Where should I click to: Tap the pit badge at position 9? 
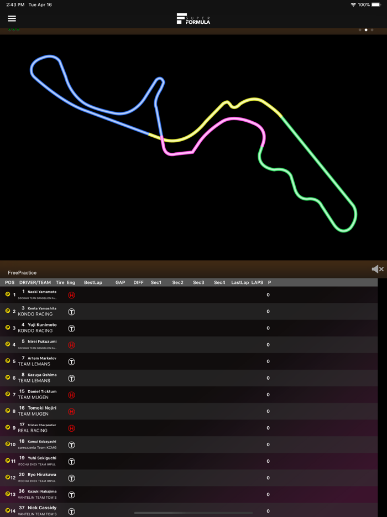pos(8,427)
